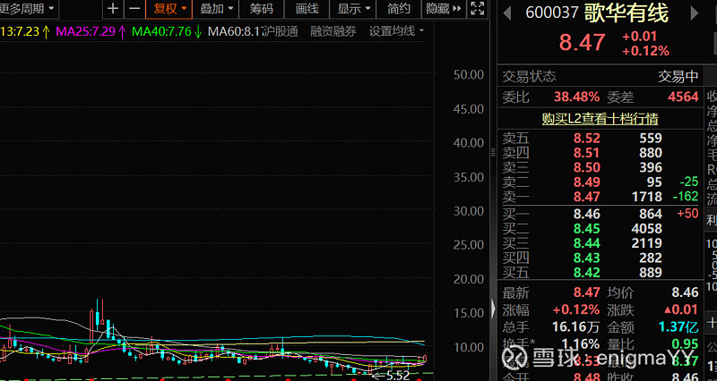
Task: Open 沪股通 tag
Action: pyautogui.click(x=280, y=31)
